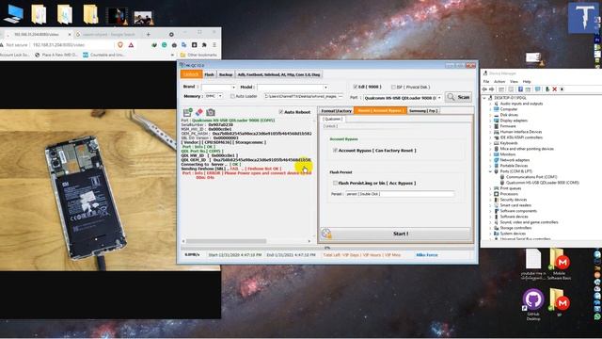Close the 192.168.31.204 video browser tab
The image size is (602, 339).
coord(70,34)
